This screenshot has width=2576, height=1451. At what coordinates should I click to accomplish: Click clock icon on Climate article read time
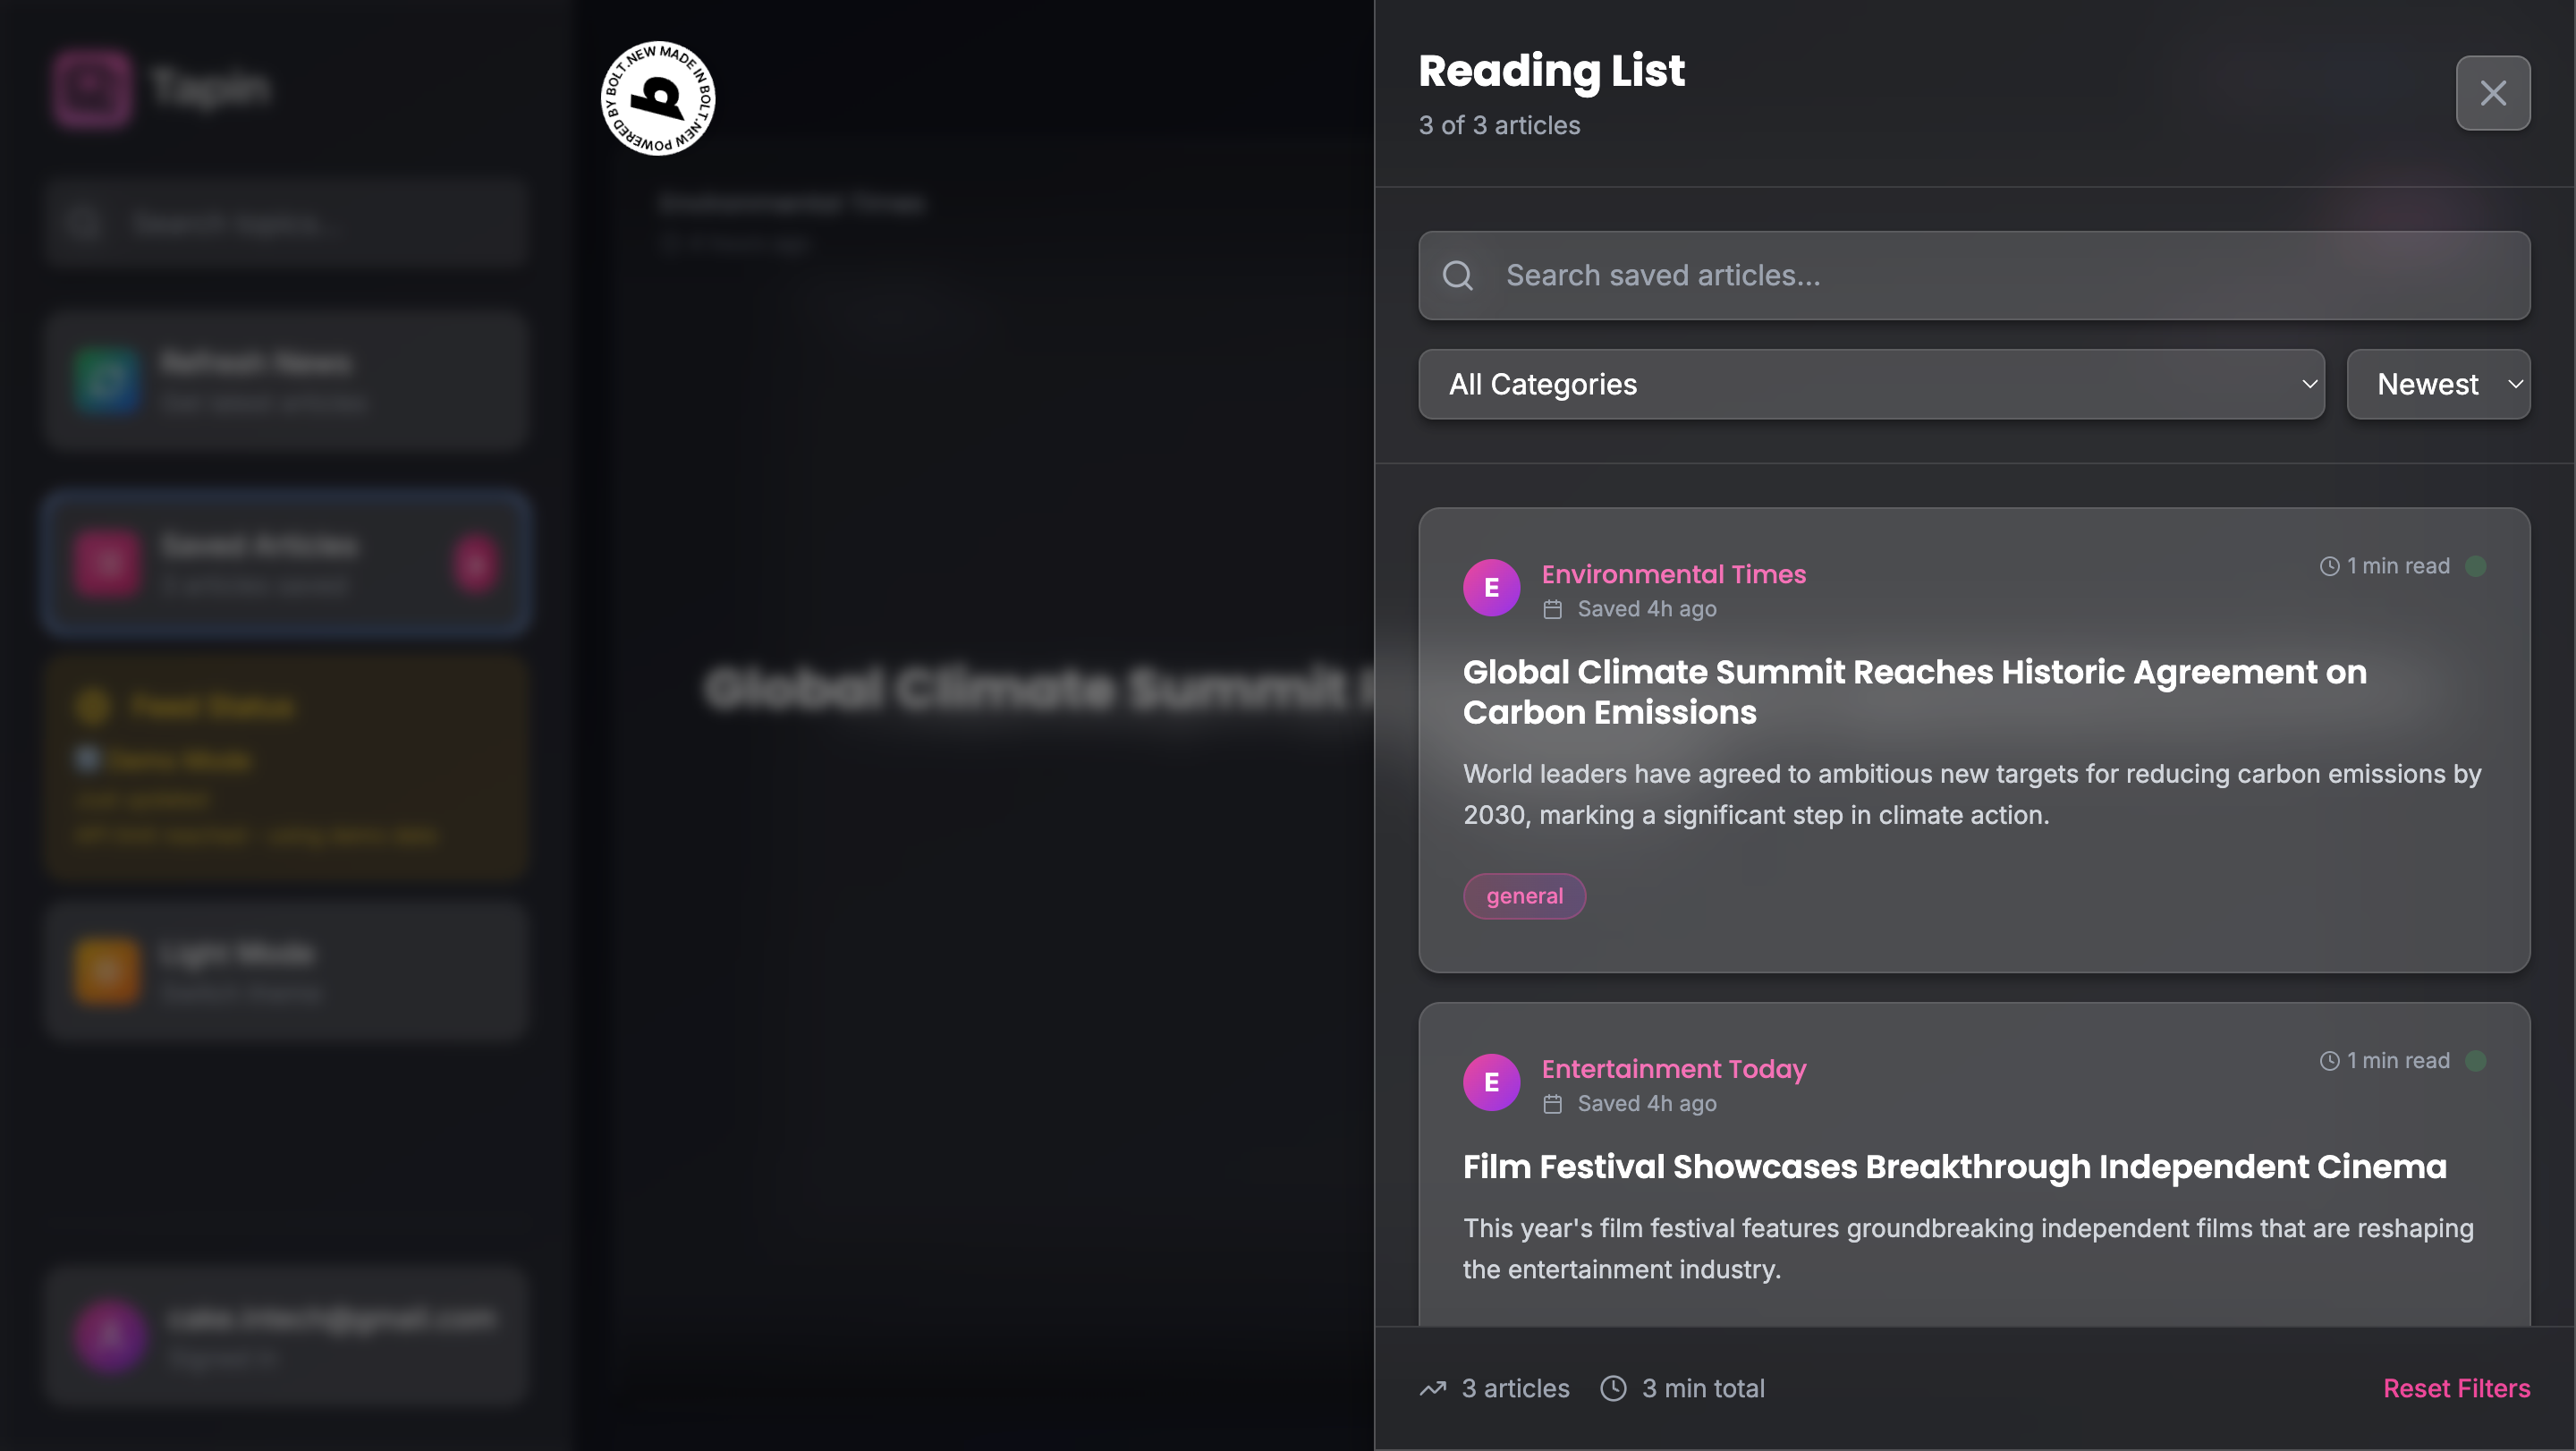click(2329, 566)
